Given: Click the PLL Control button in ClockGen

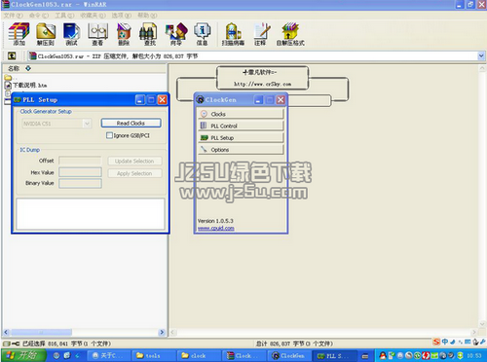Looking at the screenshot, I should tap(241, 126).
